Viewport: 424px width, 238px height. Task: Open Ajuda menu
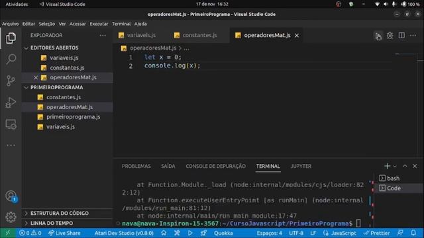tap(140, 24)
